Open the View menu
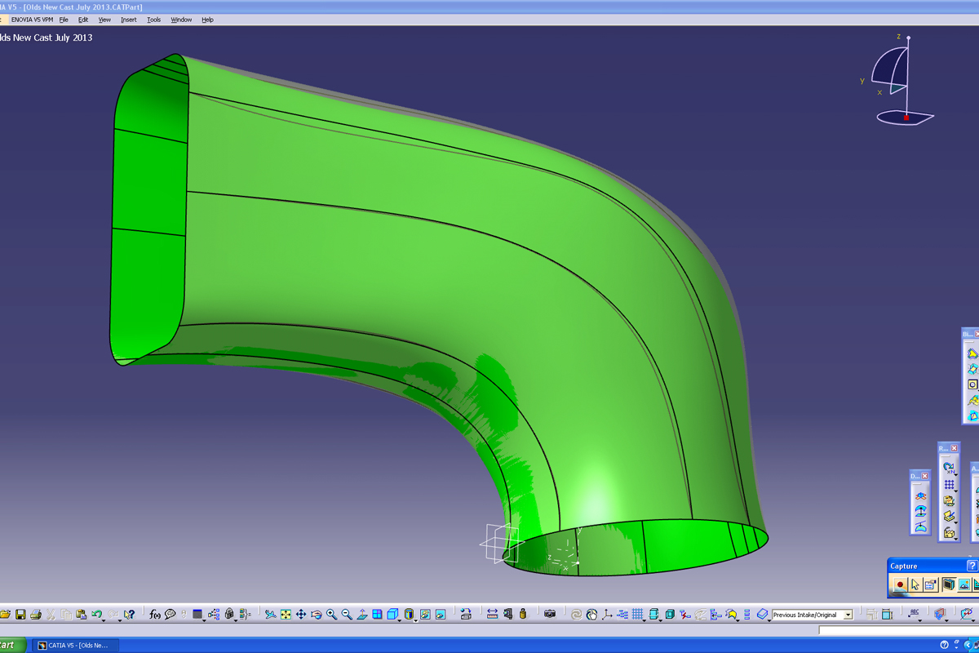Image resolution: width=979 pixels, height=653 pixels. tap(104, 20)
